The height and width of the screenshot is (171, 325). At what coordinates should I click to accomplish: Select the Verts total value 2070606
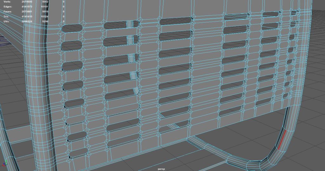[x=27, y=2]
